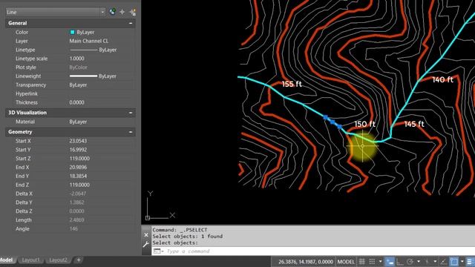The width and height of the screenshot is (475, 267).
Task: Click the cursor coordinates readout
Action: click(305, 262)
